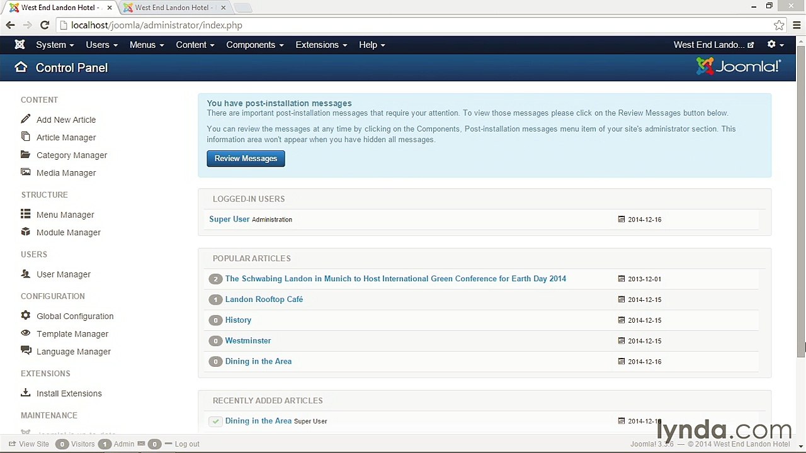The width and height of the screenshot is (806, 453).
Task: Open the Media Manager link
Action: tap(66, 172)
